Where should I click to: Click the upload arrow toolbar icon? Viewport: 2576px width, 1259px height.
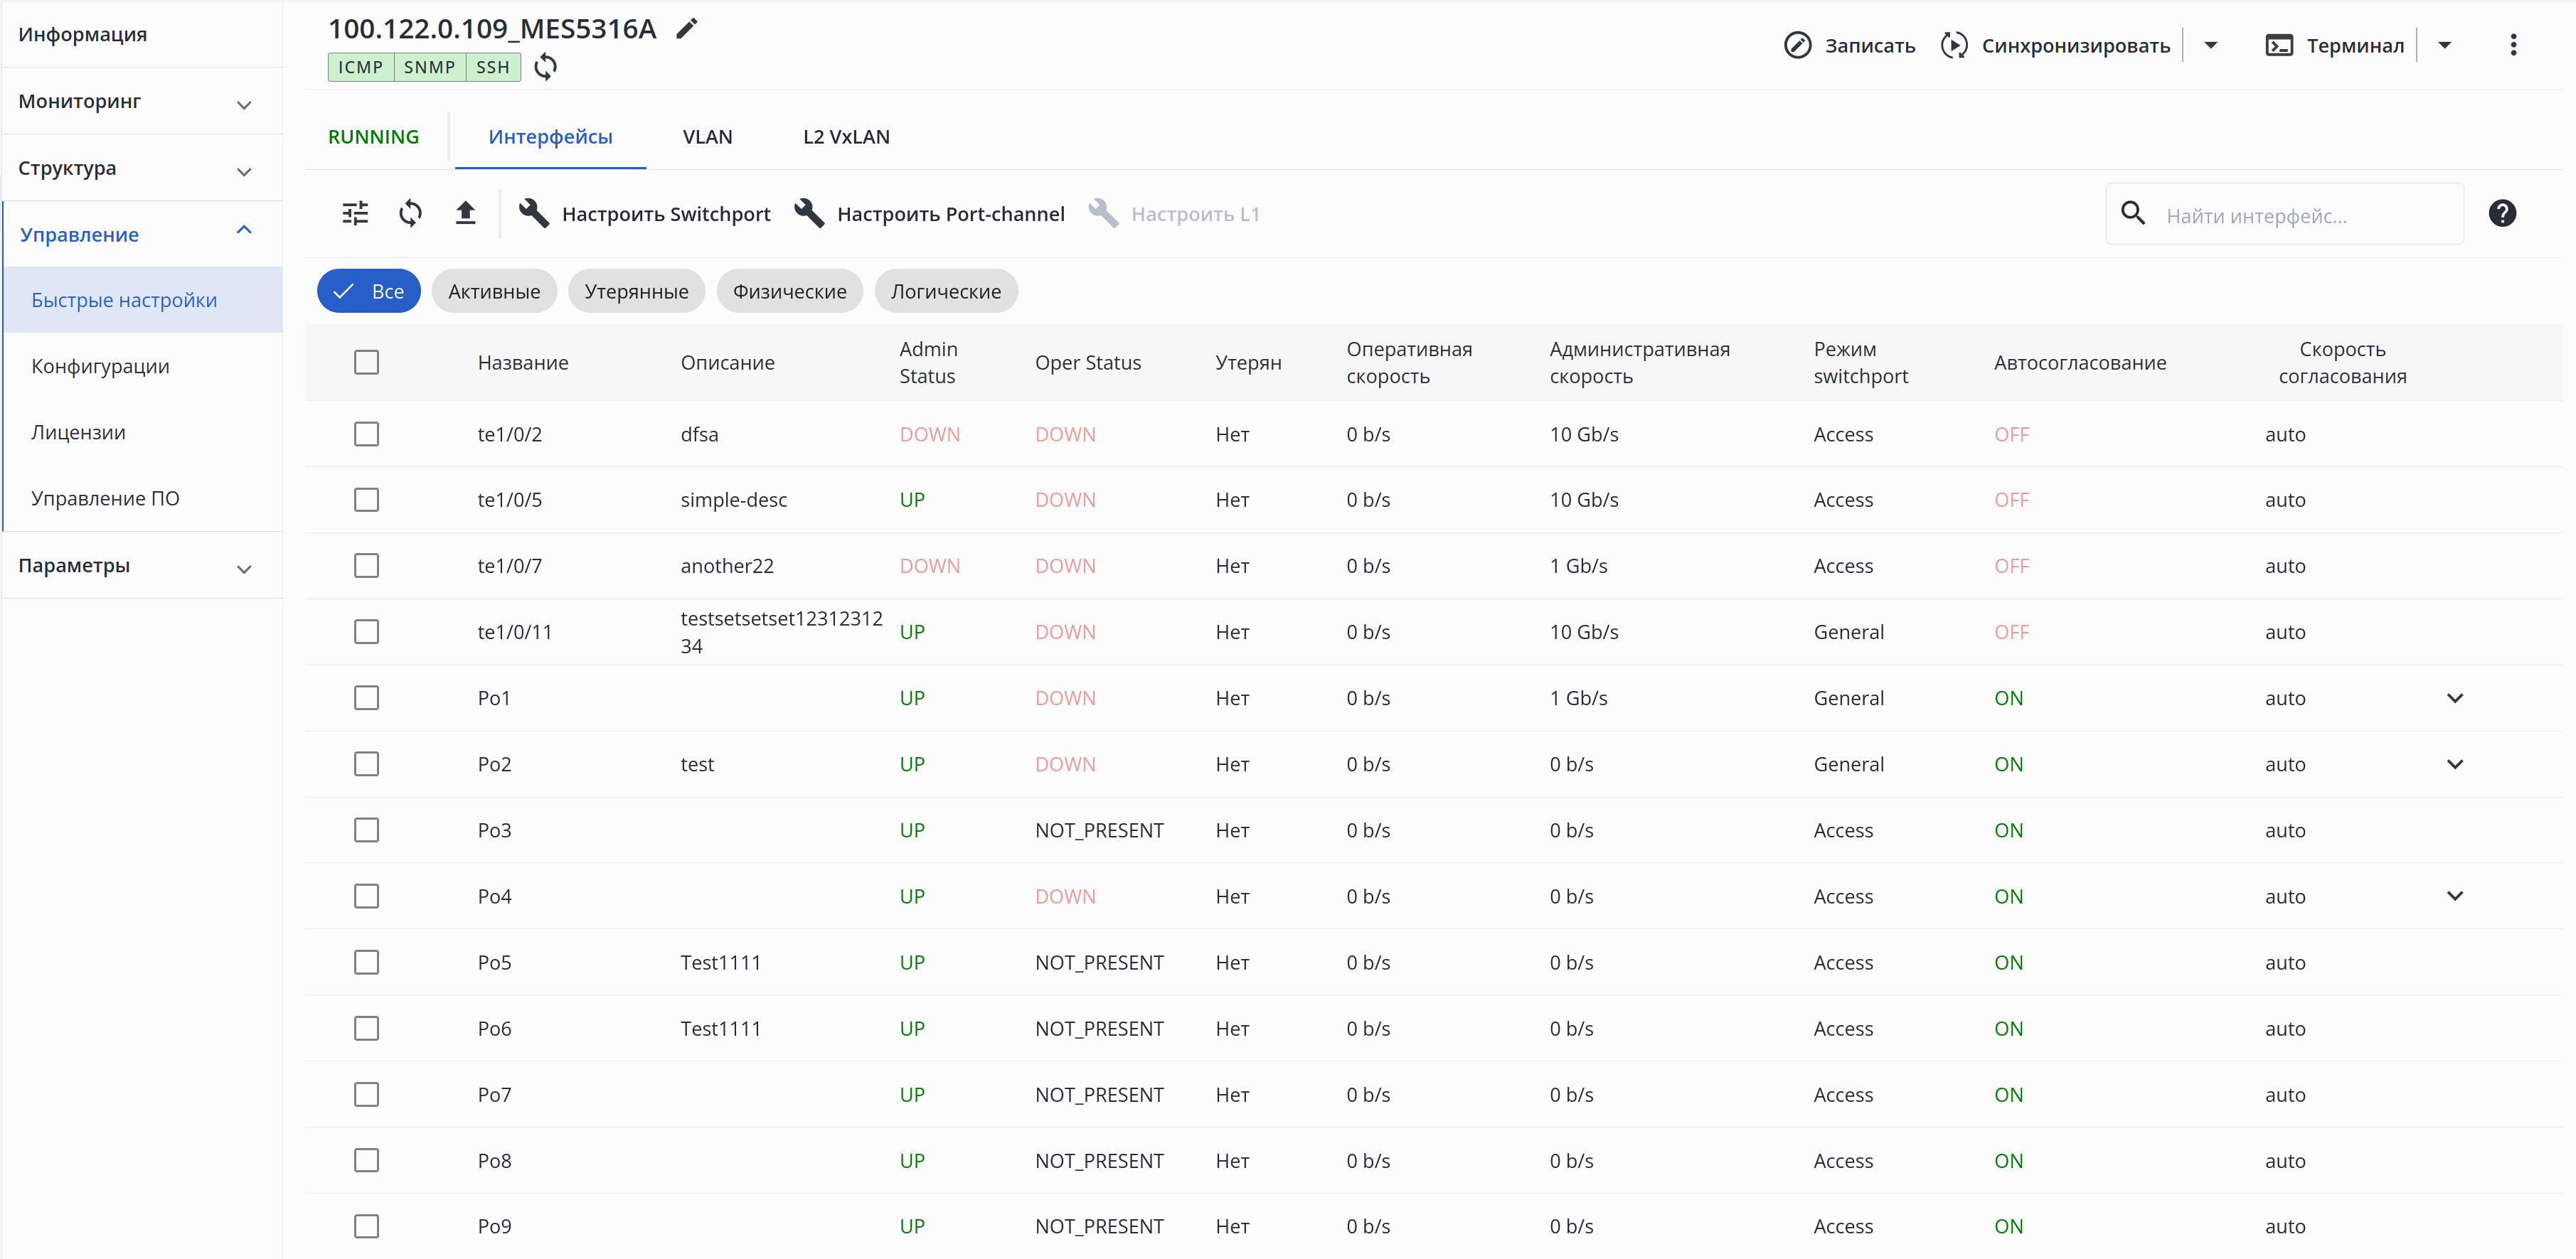coord(465,213)
